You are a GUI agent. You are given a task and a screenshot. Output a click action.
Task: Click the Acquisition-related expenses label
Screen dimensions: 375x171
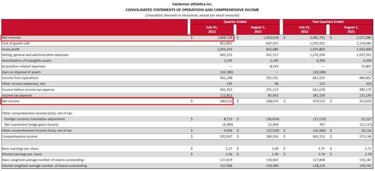pyautogui.click(x=24, y=66)
